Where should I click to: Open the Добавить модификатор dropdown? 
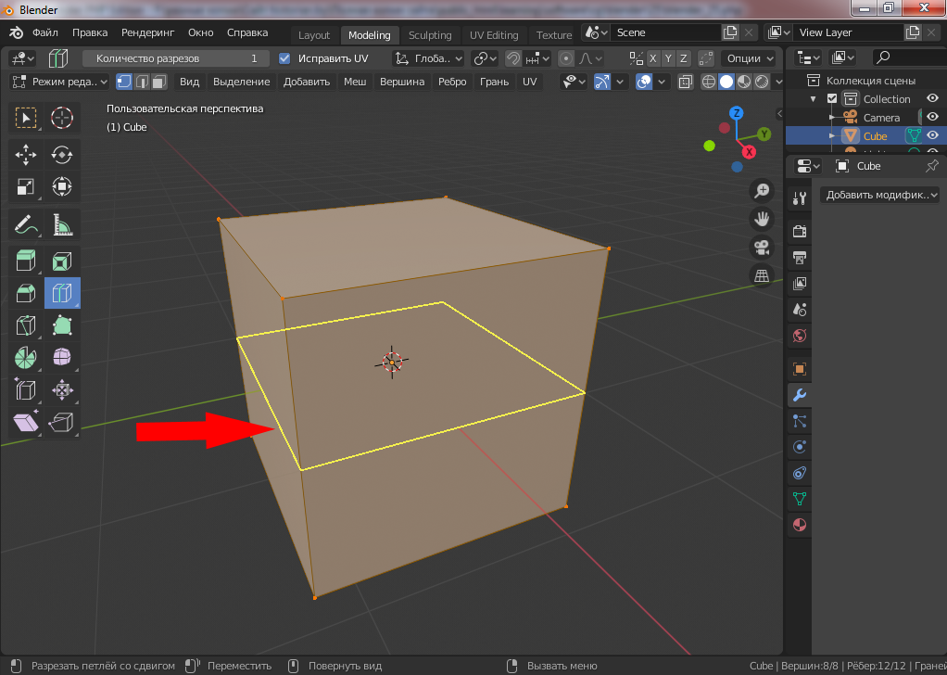tap(878, 195)
